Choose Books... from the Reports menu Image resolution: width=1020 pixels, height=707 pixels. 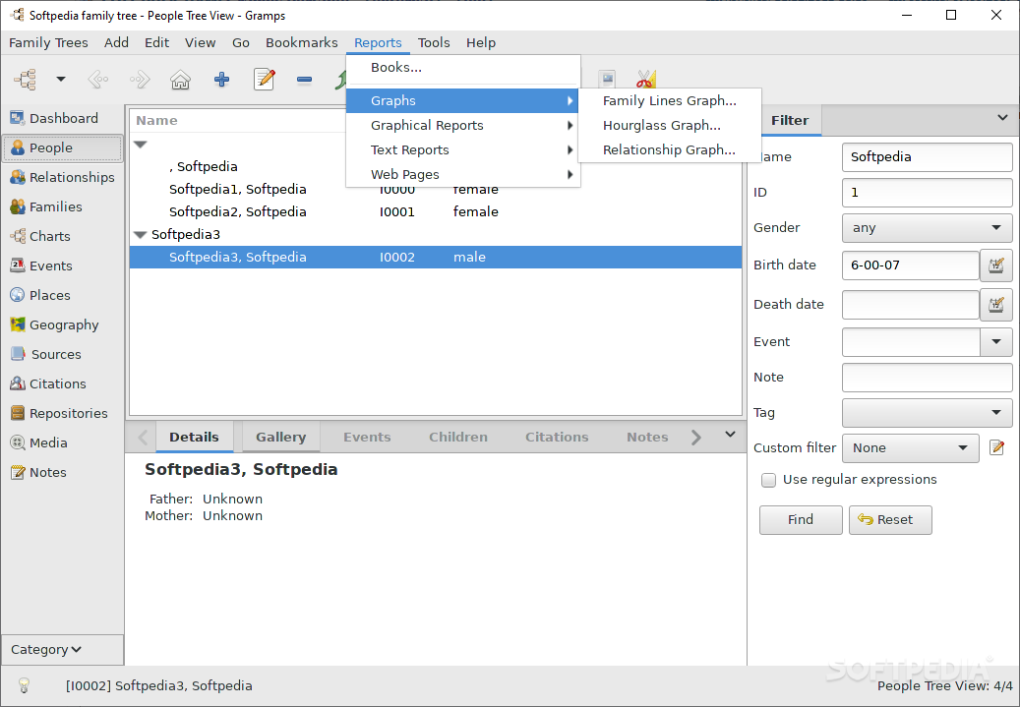pos(463,68)
